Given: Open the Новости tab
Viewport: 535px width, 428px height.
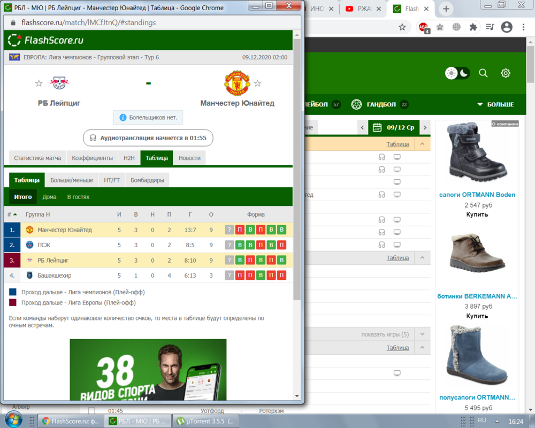Looking at the screenshot, I should tap(190, 158).
